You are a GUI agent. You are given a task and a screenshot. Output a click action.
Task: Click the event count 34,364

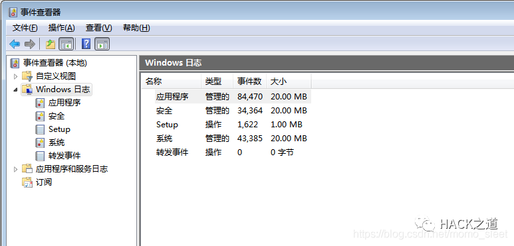click(x=250, y=111)
